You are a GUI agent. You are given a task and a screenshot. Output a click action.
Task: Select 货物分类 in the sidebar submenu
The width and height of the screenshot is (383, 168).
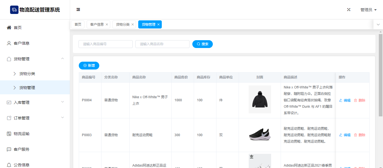27,74
